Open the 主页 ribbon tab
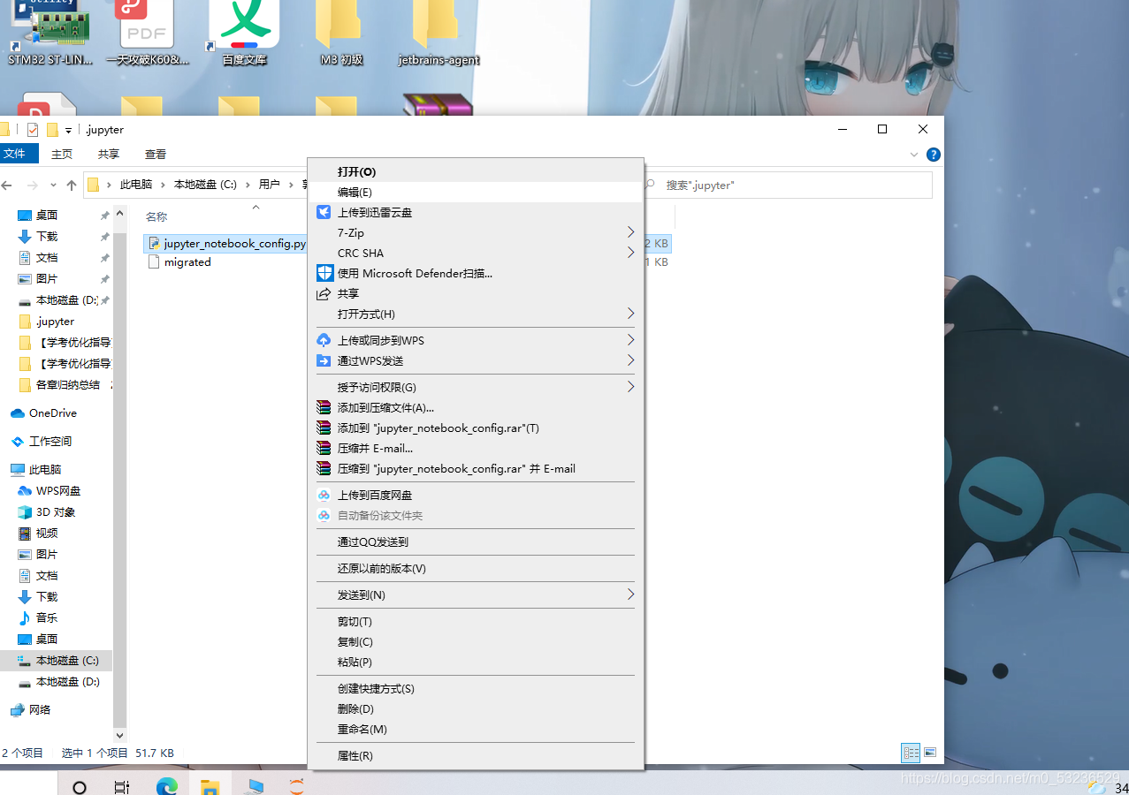The width and height of the screenshot is (1129, 795). coord(62,154)
